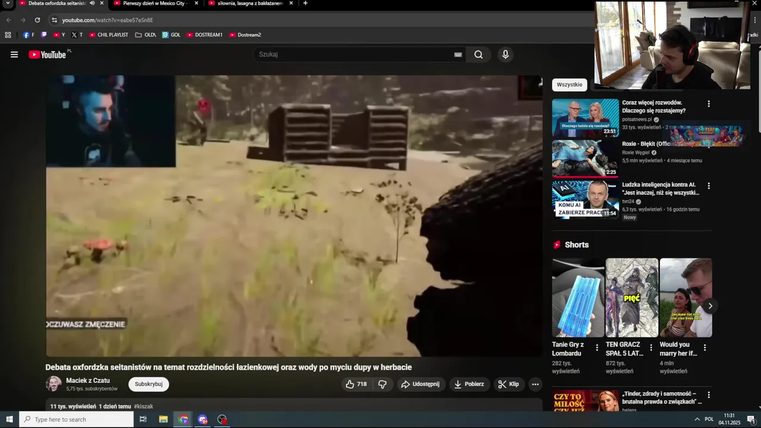Open the 'Tanie Gry z Lombardu' short
Viewport: 761px width, 428px height.
[578, 297]
